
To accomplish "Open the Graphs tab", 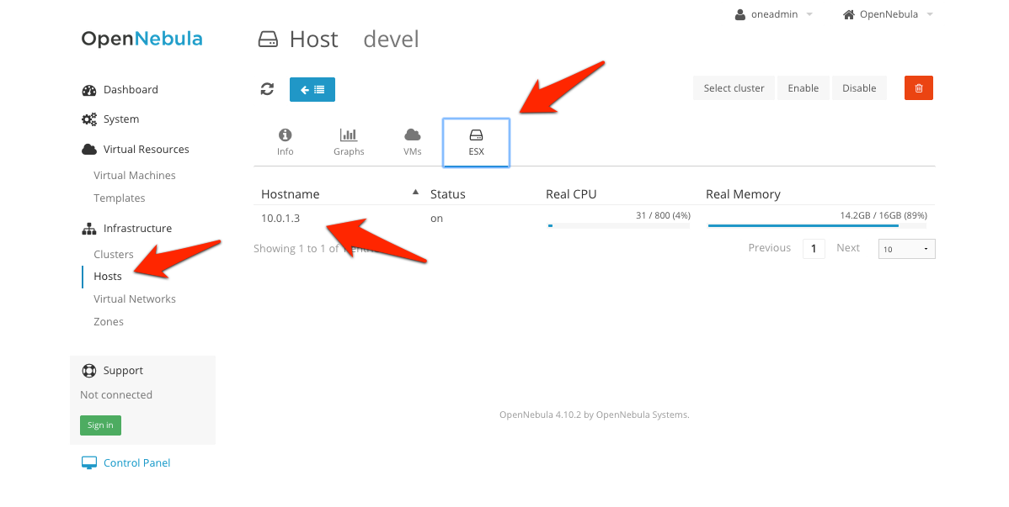I will click(x=349, y=142).
